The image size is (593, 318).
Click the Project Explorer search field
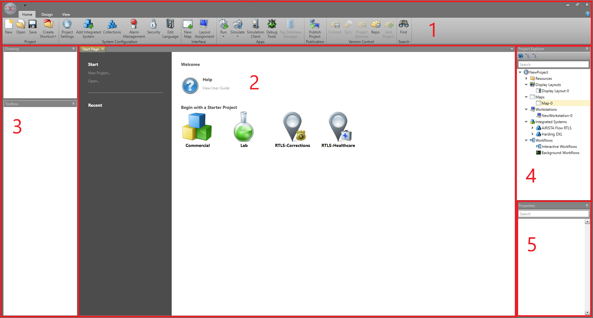553,65
